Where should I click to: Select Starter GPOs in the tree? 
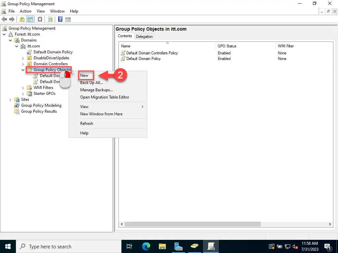click(x=45, y=94)
